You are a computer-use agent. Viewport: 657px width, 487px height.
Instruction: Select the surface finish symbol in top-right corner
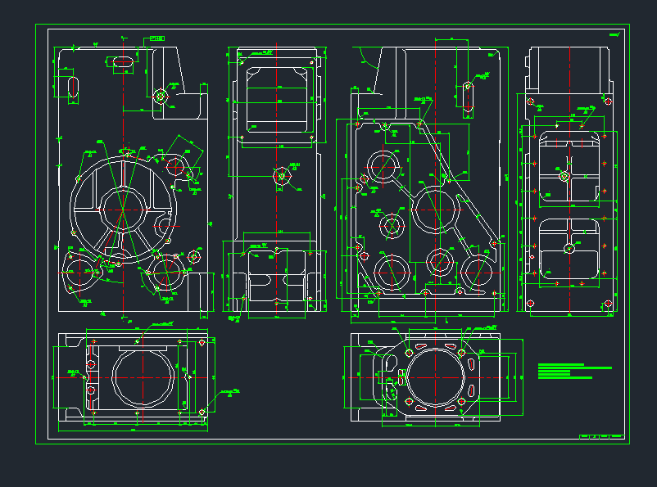pos(614,34)
